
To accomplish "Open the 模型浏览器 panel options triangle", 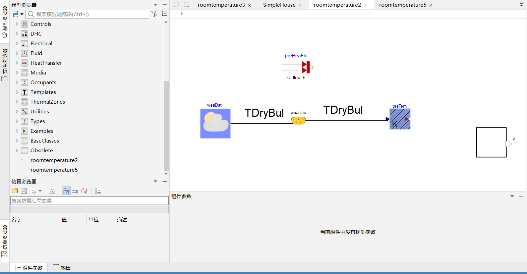I will [155, 5].
